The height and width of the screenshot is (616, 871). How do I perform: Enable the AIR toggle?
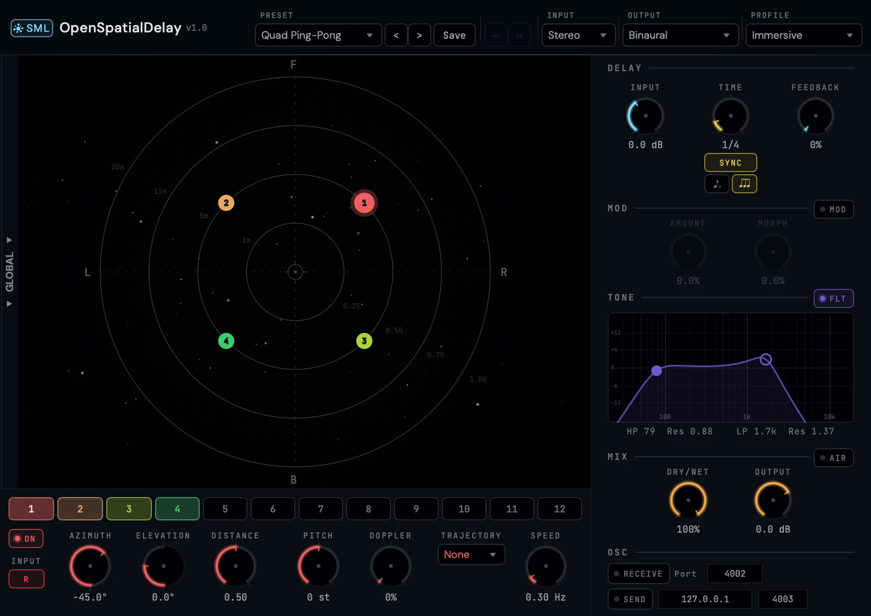(x=833, y=458)
